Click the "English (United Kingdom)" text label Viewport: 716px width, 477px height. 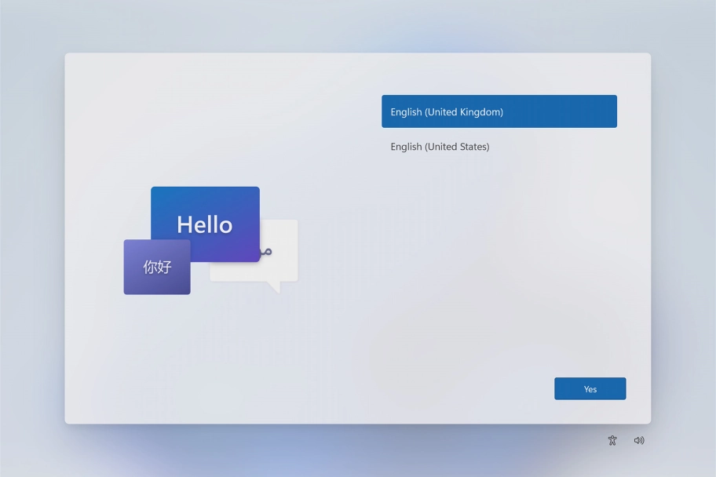click(447, 112)
